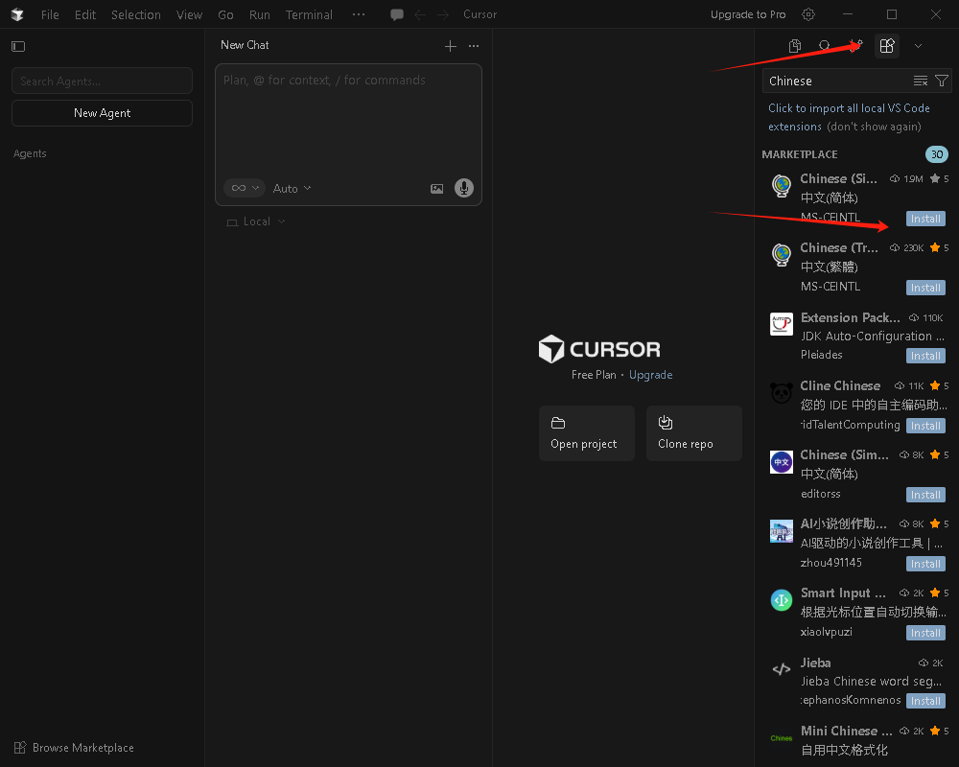The height and width of the screenshot is (767, 959).
Task: Install Chinese (Simplified) language pack
Action: 925,219
